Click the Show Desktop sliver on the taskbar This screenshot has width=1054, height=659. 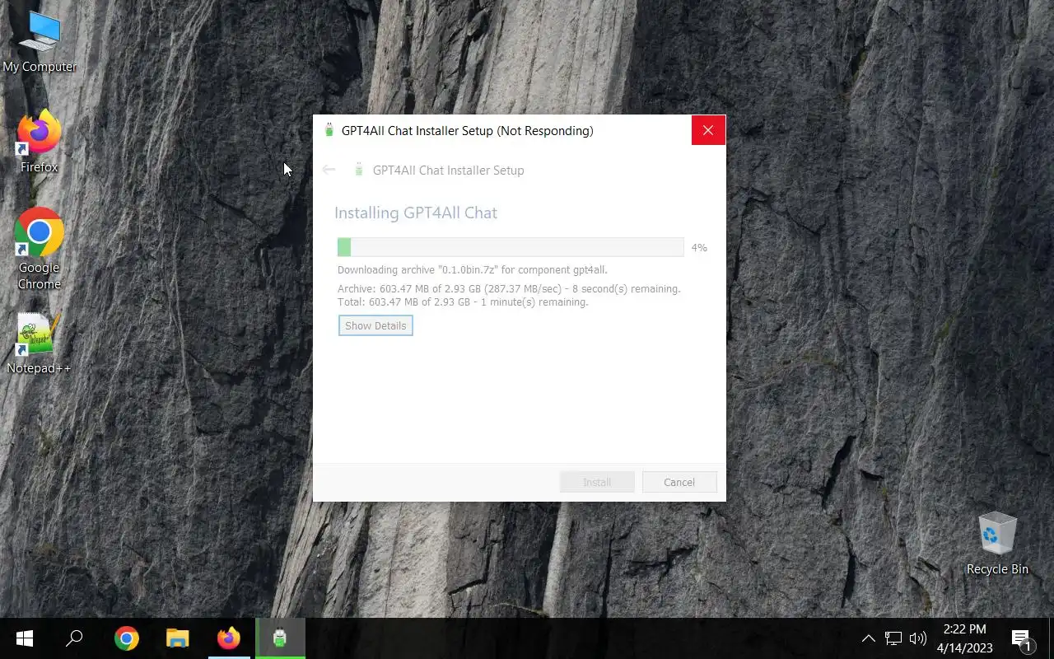coord(1052,638)
